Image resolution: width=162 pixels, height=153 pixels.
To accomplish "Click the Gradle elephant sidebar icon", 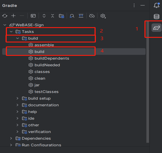I will (x=156, y=28).
